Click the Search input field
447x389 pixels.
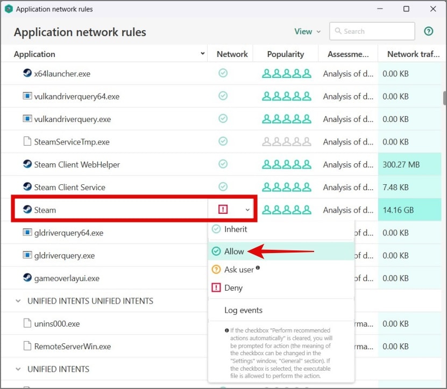(x=372, y=31)
